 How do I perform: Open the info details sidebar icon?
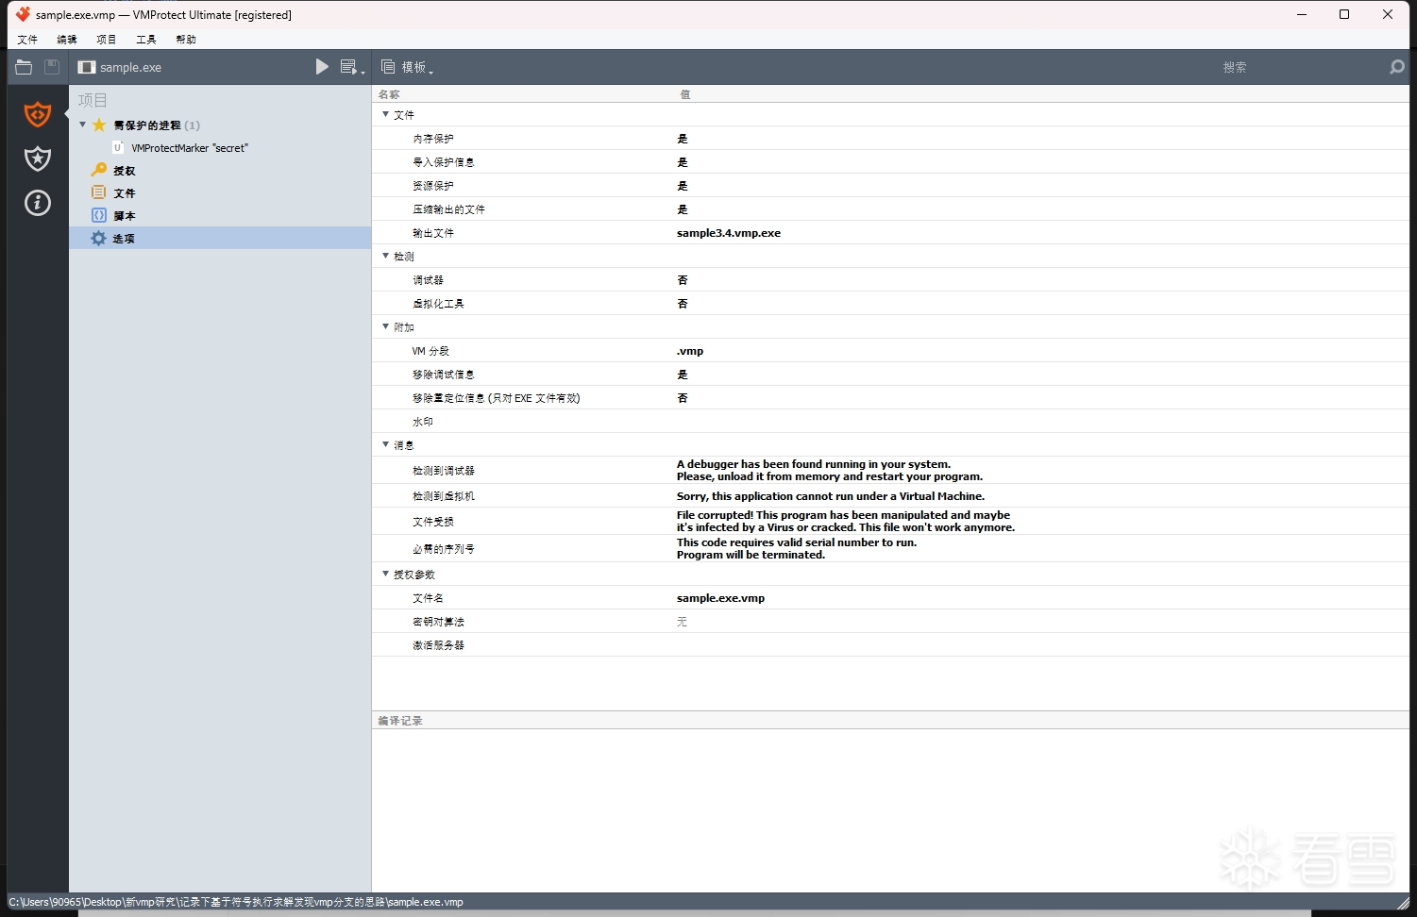pos(38,203)
